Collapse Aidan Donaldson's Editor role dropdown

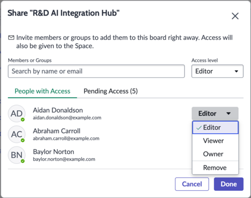click(215, 113)
